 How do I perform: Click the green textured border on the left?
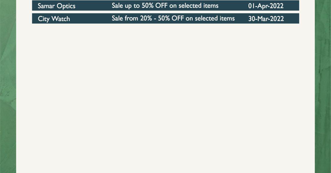(x=8, y=87)
